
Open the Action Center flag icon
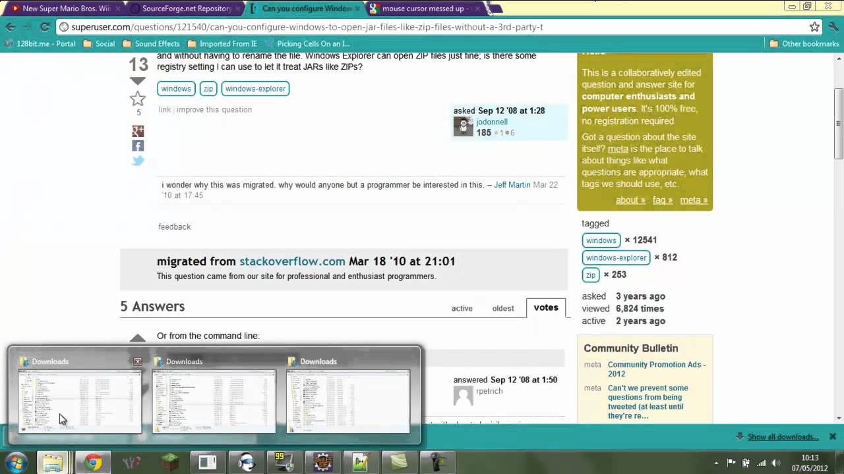[731, 462]
